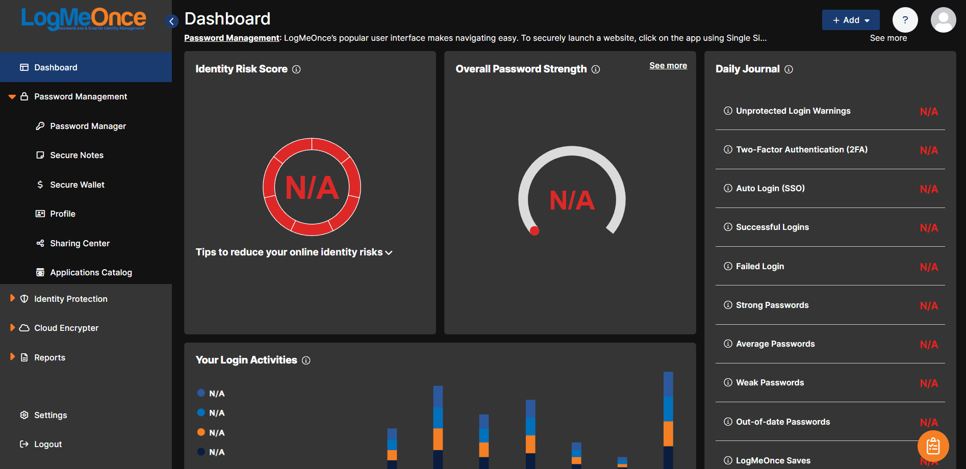Click info icon beside Auto Login (SSO)
966x469 pixels.
click(x=728, y=188)
